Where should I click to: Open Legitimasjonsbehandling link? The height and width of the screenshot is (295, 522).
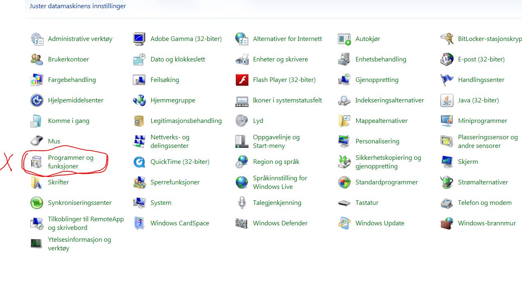click(x=186, y=121)
